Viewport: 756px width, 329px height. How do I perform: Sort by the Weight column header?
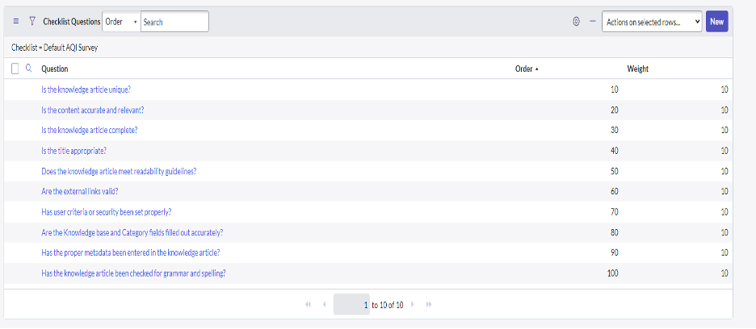637,69
